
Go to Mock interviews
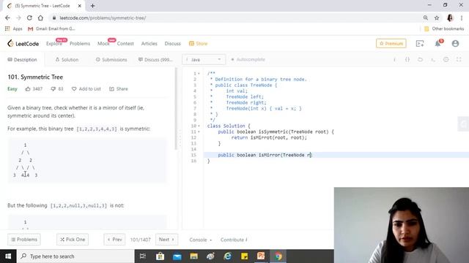(103, 44)
